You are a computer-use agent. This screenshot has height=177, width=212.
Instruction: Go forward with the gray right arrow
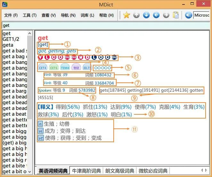166,15
